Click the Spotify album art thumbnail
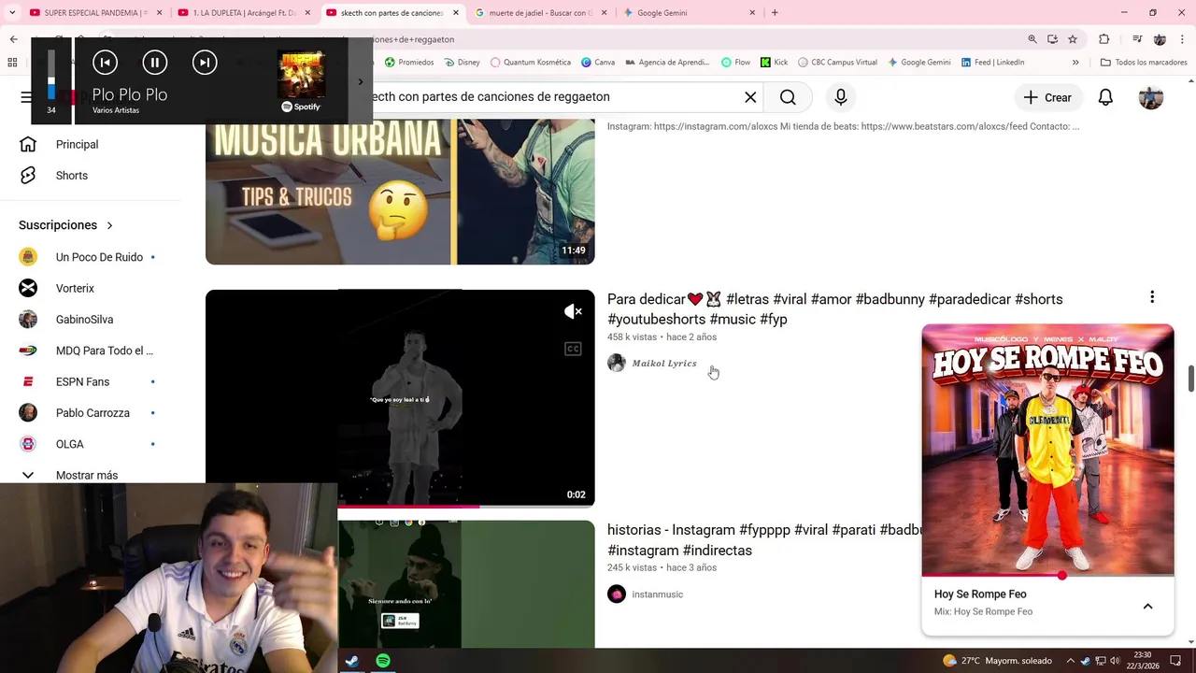 coord(301,74)
